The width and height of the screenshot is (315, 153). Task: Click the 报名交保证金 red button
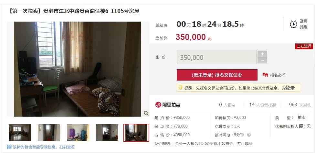click(x=217, y=75)
